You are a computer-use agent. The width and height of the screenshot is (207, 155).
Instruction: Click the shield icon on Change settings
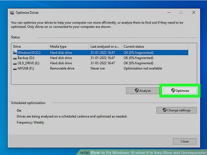coord(164,110)
